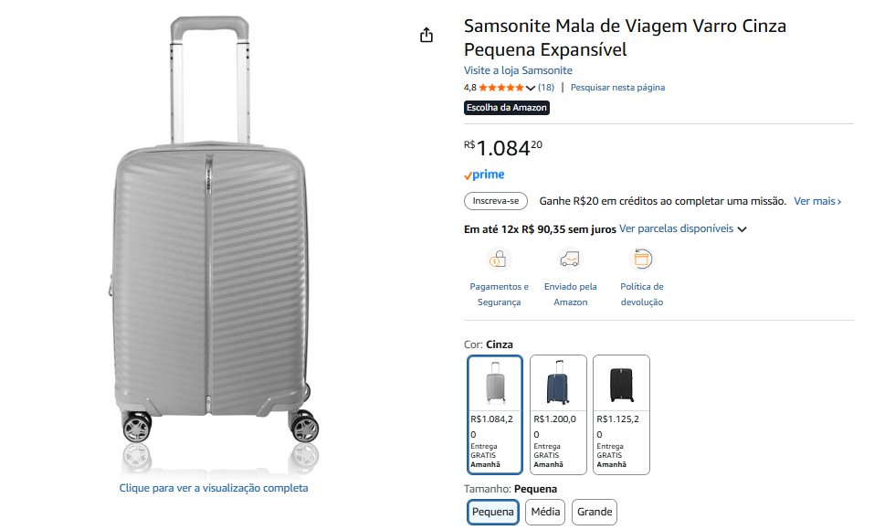Select the Pequena size option
Image resolution: width=874 pixels, height=530 pixels.
tap(493, 512)
